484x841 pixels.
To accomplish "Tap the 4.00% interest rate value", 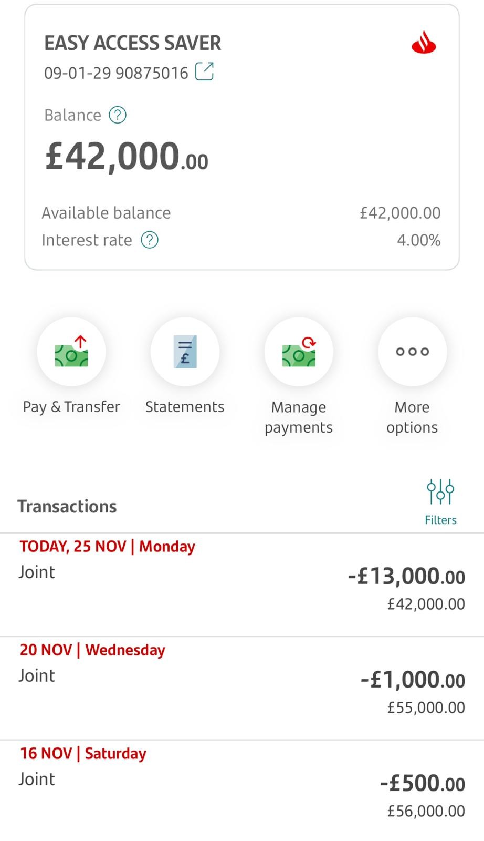I will (418, 240).
